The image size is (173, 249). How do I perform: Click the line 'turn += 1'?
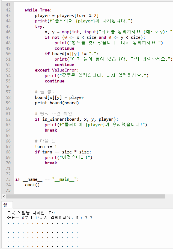pos(46,147)
